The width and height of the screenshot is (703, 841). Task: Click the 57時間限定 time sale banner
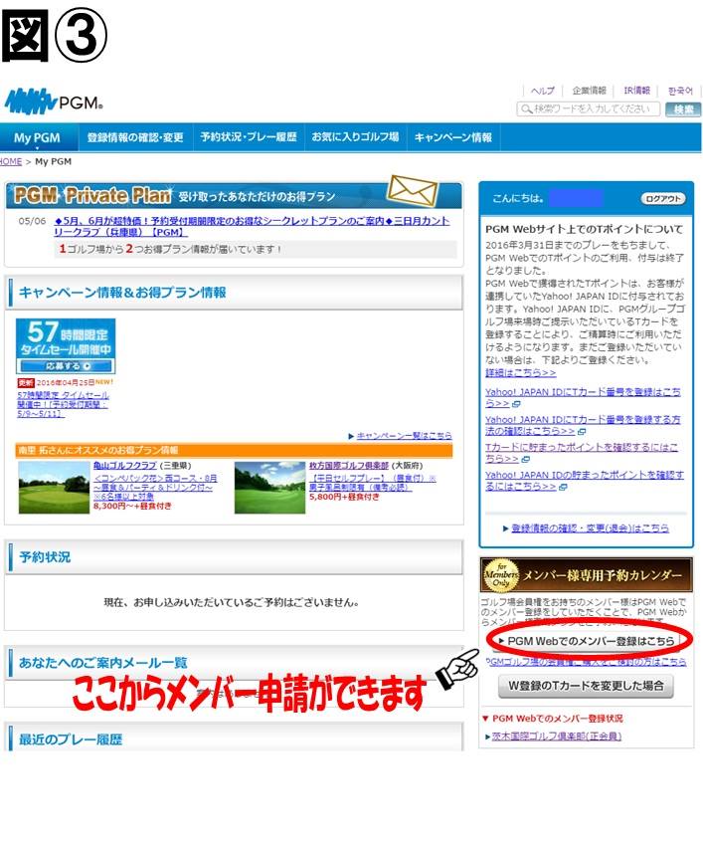[x=66, y=346]
